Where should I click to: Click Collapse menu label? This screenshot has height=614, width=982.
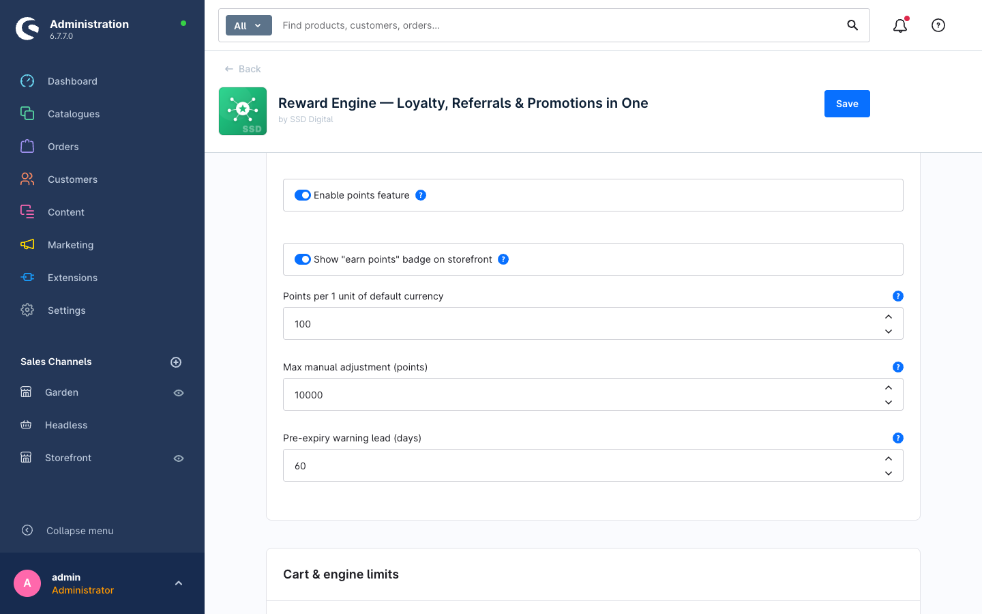click(80, 531)
